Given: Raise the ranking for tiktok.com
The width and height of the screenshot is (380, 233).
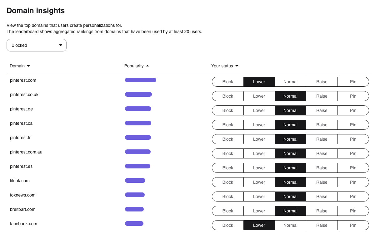Looking at the screenshot, I should [x=322, y=182].
